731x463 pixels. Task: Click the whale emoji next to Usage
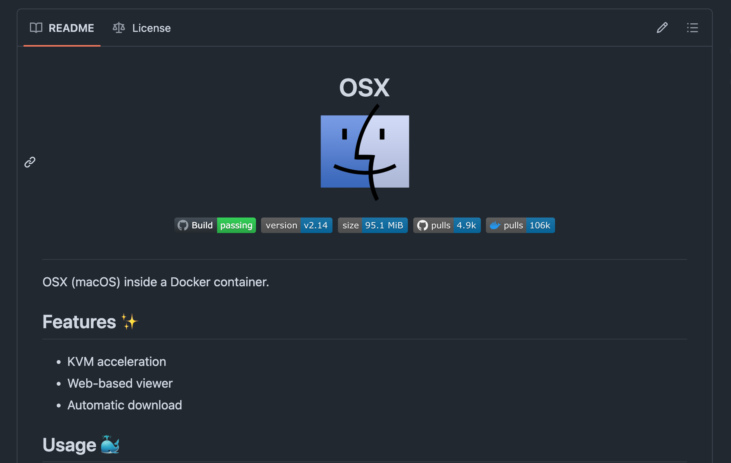click(x=110, y=445)
